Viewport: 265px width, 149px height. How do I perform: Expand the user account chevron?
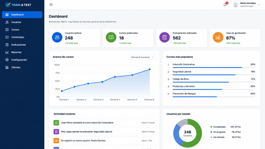(259, 5)
